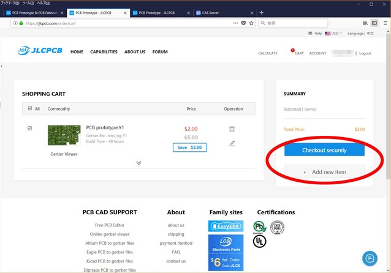The width and height of the screenshot is (391, 273).
Task: Click the green secure padlock icon
Action: [x=21, y=23]
